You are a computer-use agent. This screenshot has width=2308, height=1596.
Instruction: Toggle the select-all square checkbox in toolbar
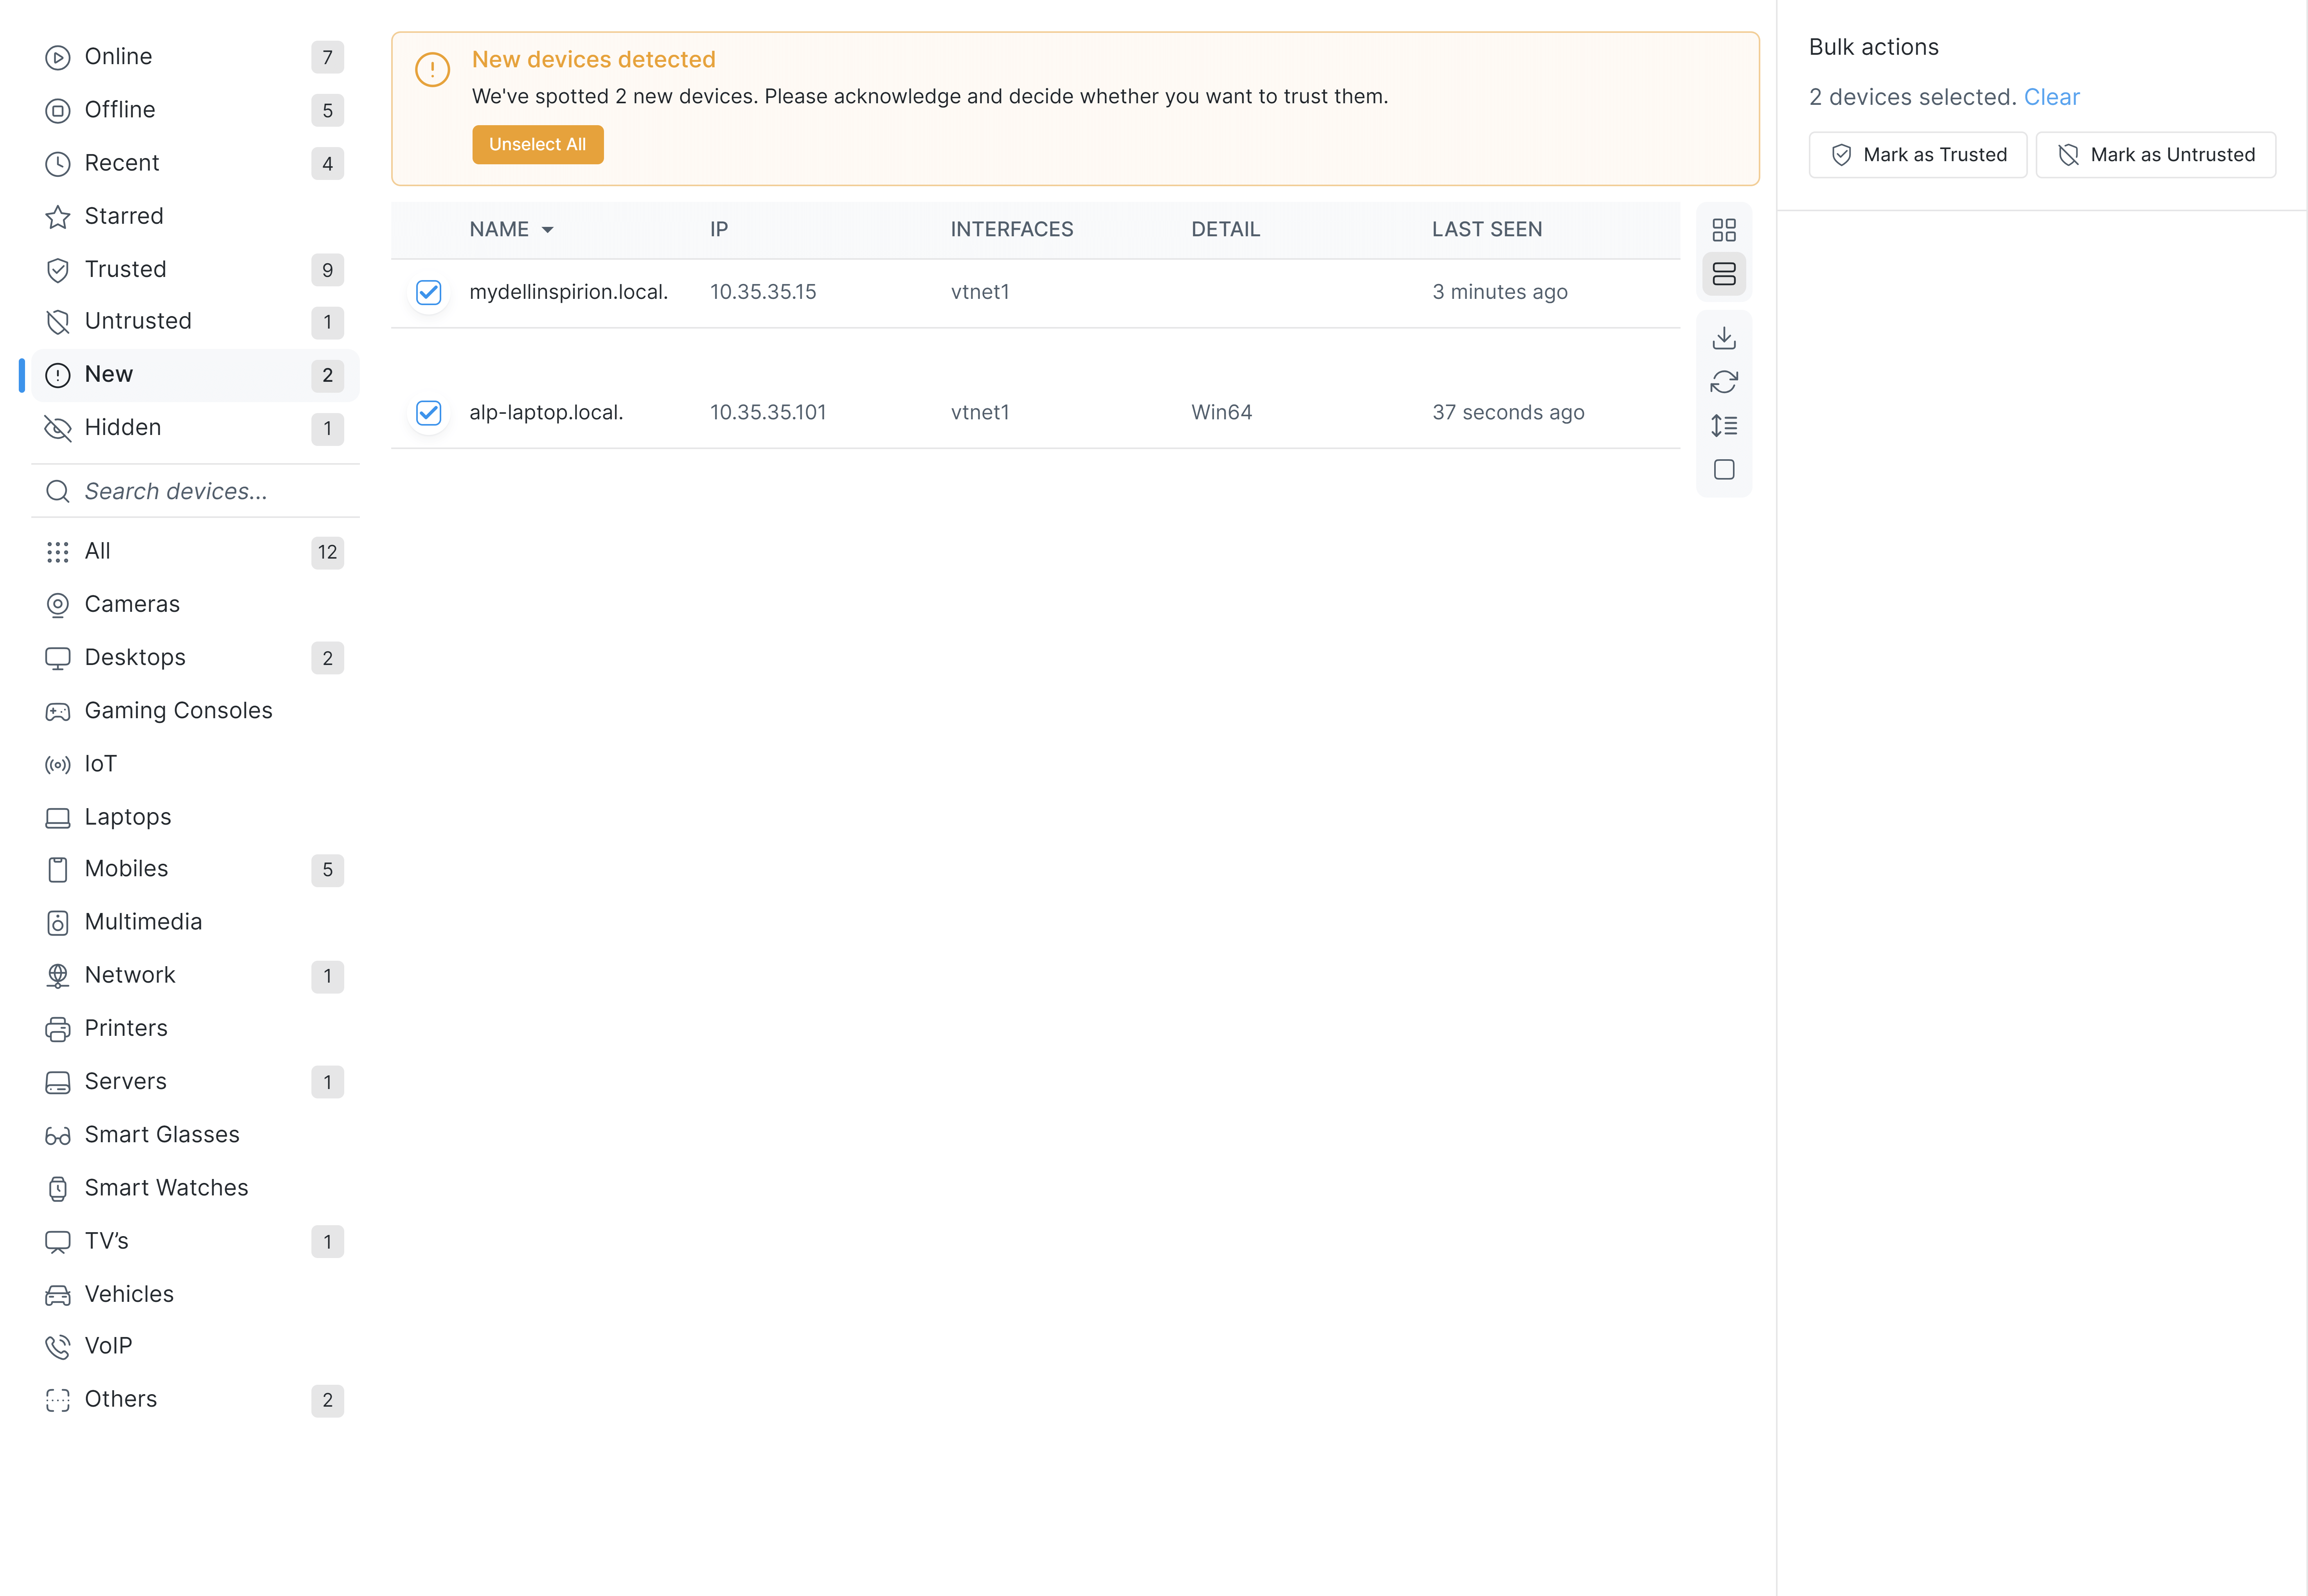pos(1724,470)
